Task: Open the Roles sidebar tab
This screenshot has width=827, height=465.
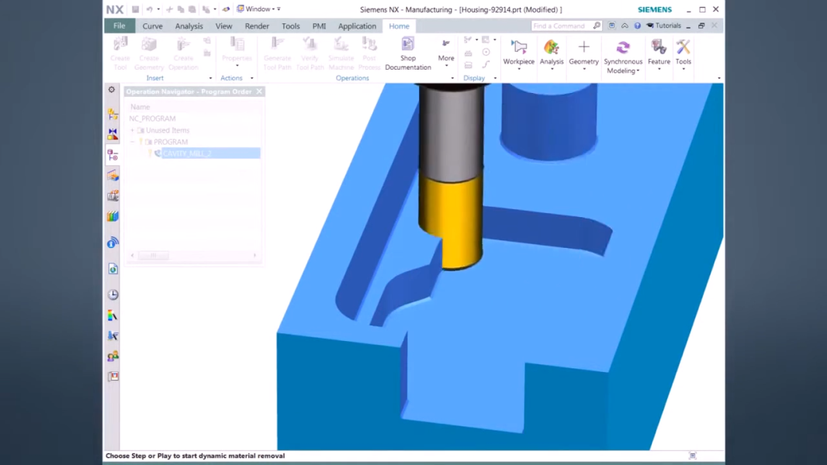Action: [x=112, y=356]
